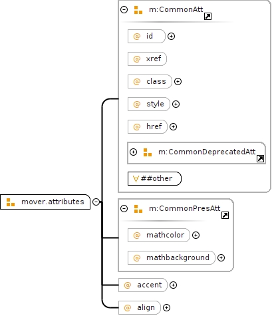Expand the accent attribute details

click(173, 285)
